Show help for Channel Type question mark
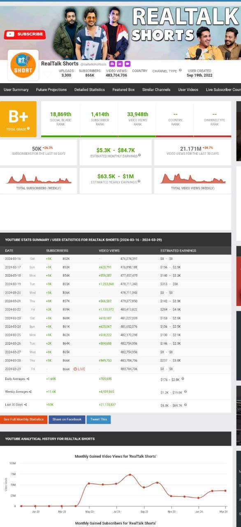The width and height of the screenshot is (241, 527). [180, 70]
